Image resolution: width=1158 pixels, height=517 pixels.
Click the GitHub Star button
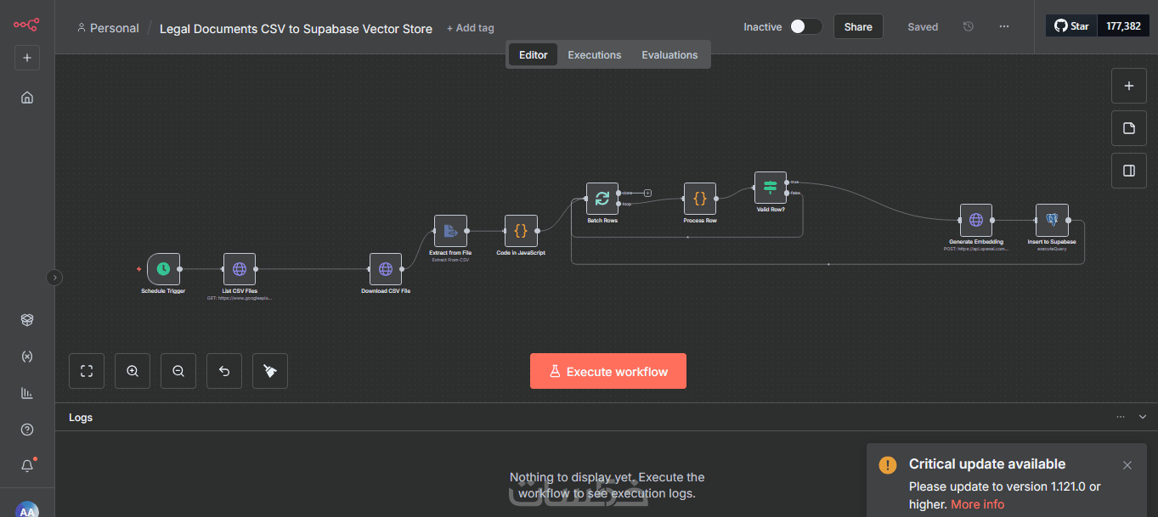point(1071,26)
